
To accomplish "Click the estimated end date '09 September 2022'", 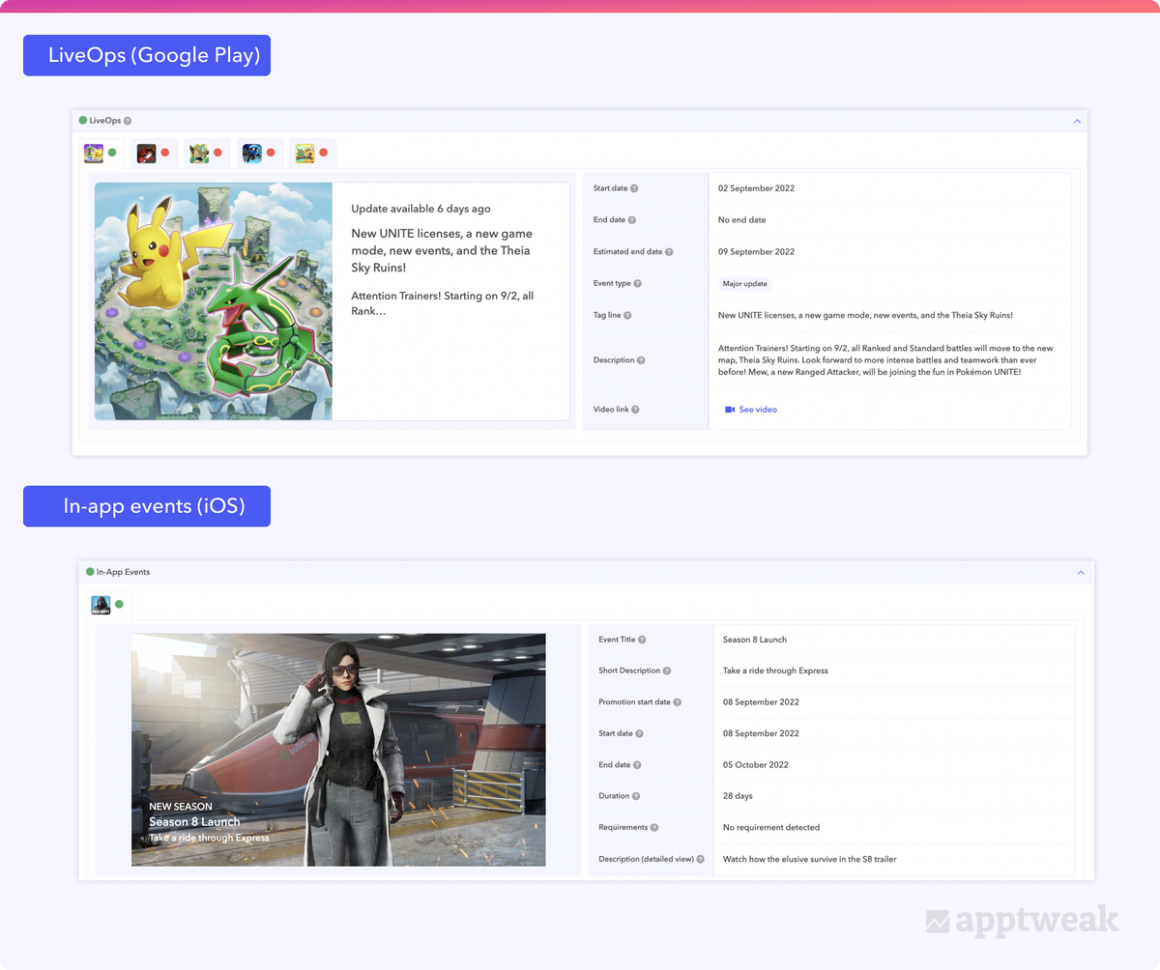I will pyautogui.click(x=757, y=252).
